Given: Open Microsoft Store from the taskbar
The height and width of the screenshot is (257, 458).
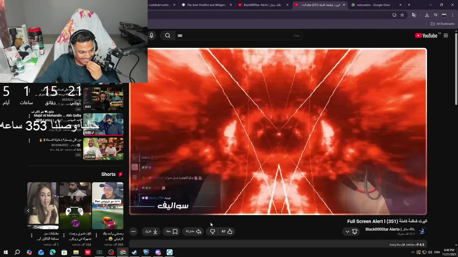Looking at the screenshot, I should 64,252.
